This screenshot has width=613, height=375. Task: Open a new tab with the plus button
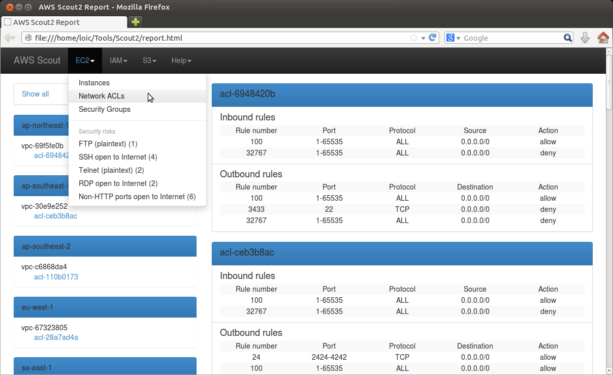point(136,22)
